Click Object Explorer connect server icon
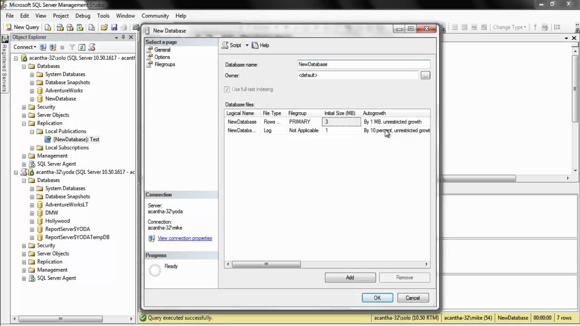The image size is (580, 326). 43,47
